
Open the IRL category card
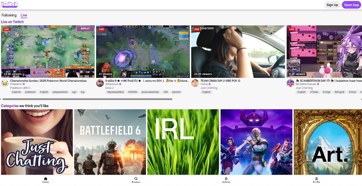coord(183,142)
